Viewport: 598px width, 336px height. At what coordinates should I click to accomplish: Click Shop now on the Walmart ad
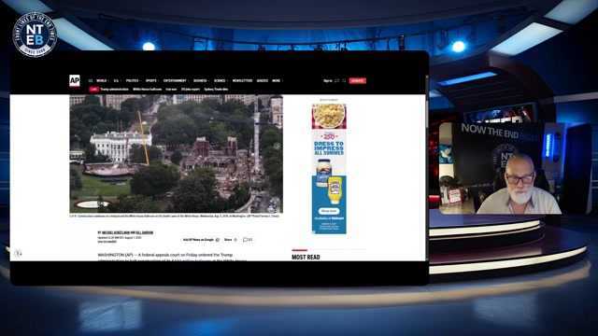click(x=329, y=211)
